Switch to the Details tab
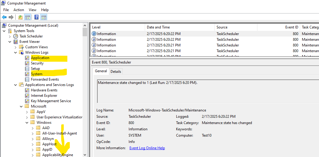 click(x=116, y=71)
